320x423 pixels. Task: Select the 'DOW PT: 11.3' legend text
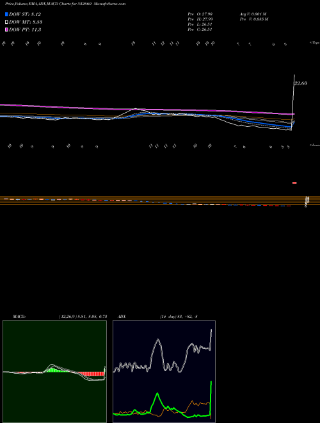click(25, 29)
